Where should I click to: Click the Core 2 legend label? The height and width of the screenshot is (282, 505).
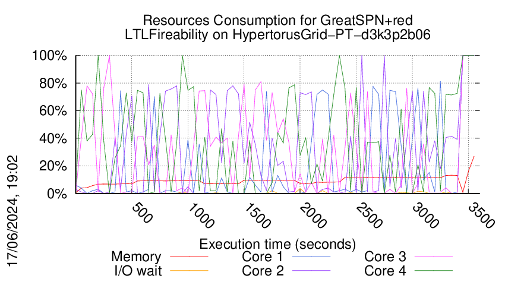pyautogui.click(x=263, y=271)
